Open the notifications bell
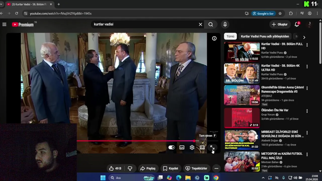Screen dimensions: 322x181 click(x=297, y=24)
